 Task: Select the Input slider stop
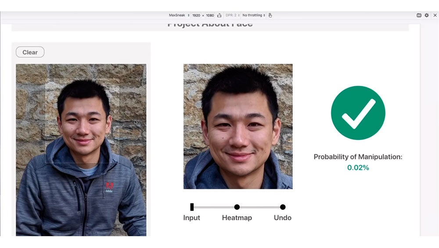192,207
